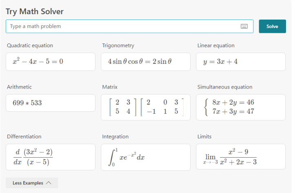The width and height of the screenshot is (306, 193).
Task: Select the quadratic equation example card
Action: (51, 62)
